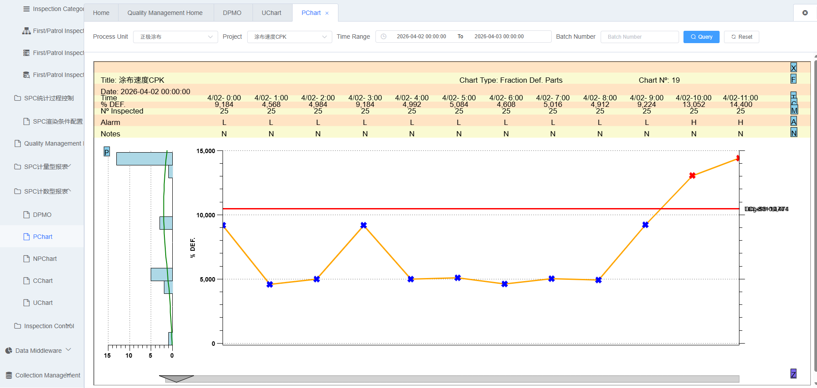Image resolution: width=817 pixels, height=388 pixels.
Task: Expand the Inspection Control menu
Action: [69, 325]
